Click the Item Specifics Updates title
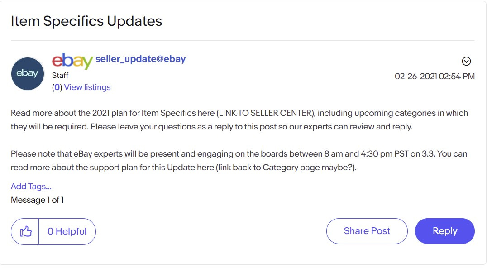This screenshot has width=487, height=268. (86, 21)
